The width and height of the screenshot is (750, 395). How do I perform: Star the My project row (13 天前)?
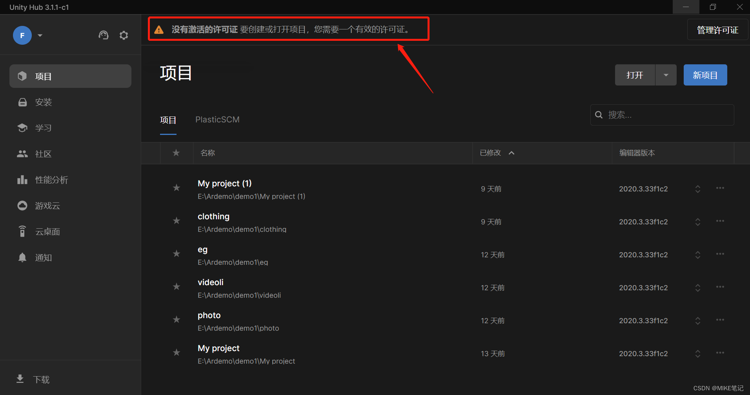(x=177, y=353)
